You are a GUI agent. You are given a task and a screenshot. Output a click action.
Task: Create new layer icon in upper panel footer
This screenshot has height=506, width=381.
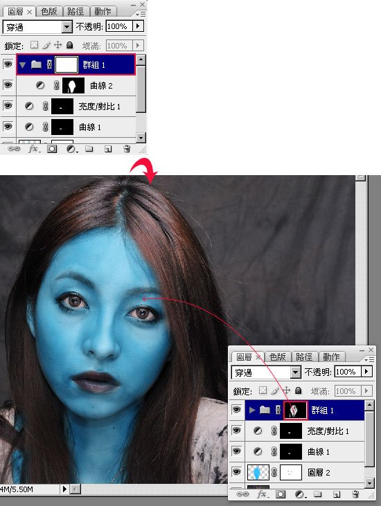[x=108, y=149]
